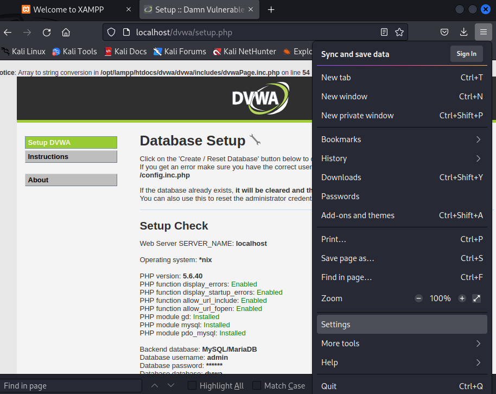Expand the Help submenu
496x394 pixels.
(402, 363)
